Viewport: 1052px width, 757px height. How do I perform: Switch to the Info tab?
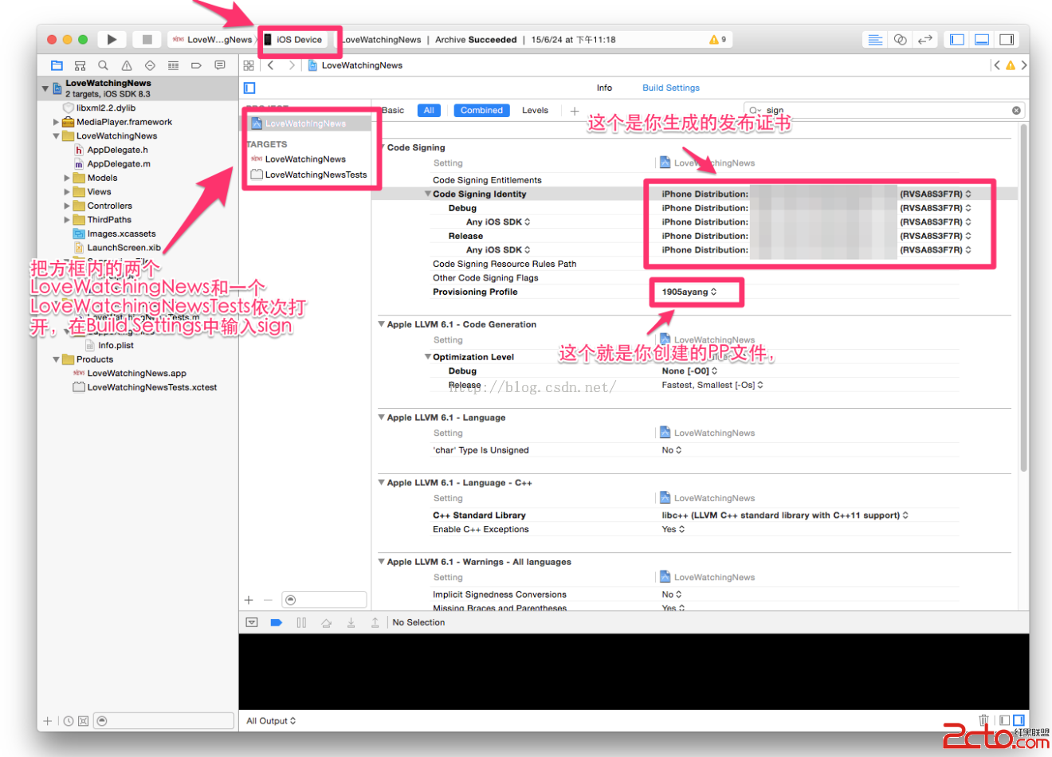pyautogui.click(x=604, y=88)
